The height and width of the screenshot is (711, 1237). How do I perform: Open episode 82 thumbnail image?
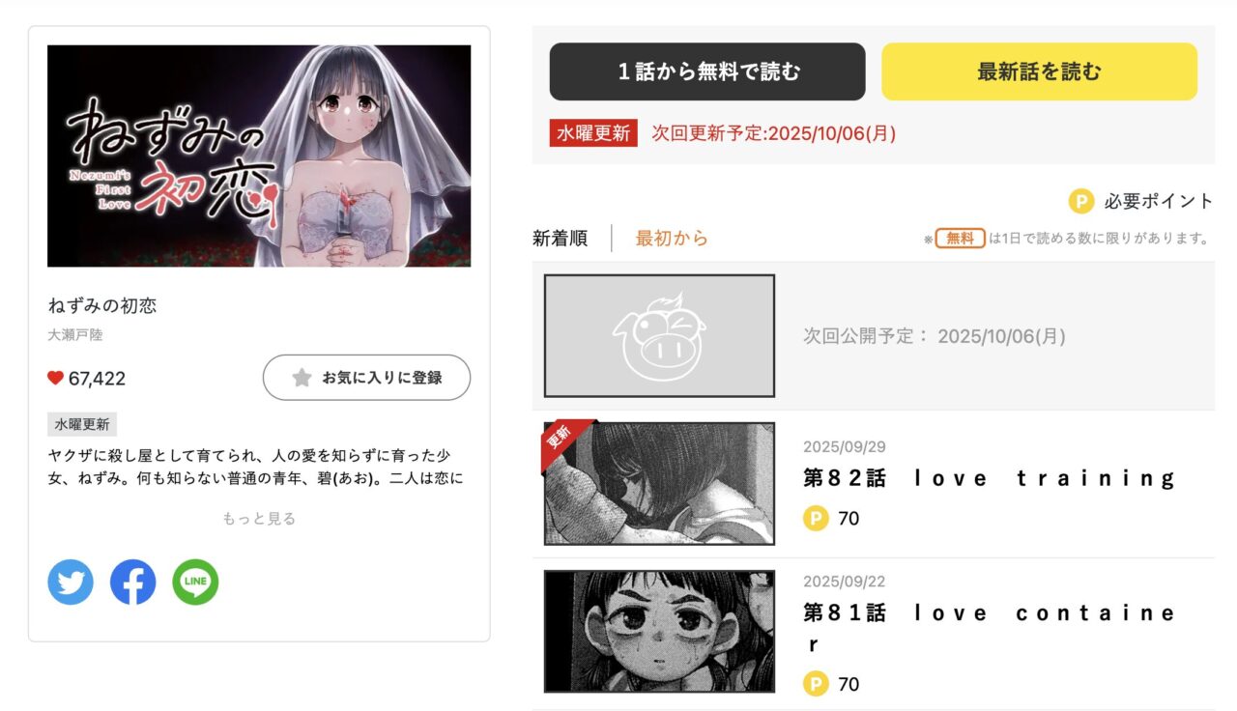(659, 483)
